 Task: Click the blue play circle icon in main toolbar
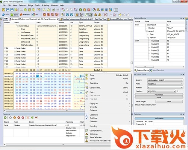click(x=94, y=10)
